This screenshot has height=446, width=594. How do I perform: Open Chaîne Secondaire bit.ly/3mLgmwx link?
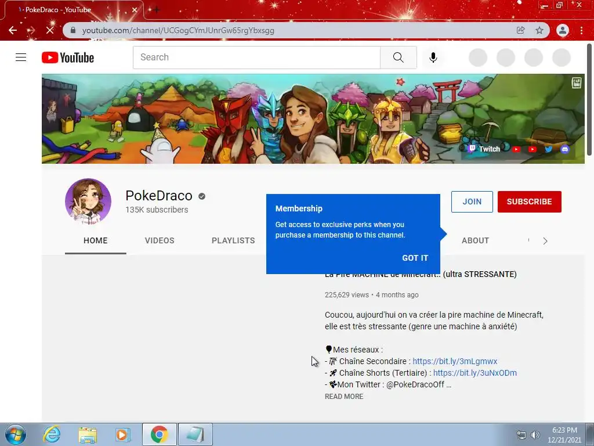[455, 361]
